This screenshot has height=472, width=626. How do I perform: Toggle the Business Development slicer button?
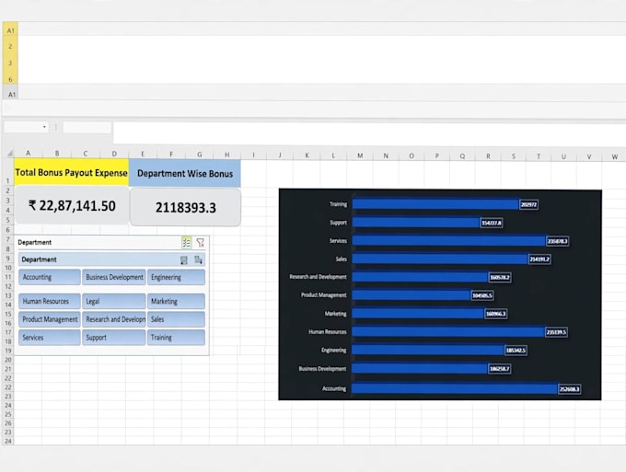(x=114, y=277)
